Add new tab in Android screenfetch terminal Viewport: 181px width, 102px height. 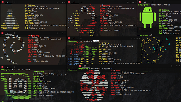[x=152, y=2]
